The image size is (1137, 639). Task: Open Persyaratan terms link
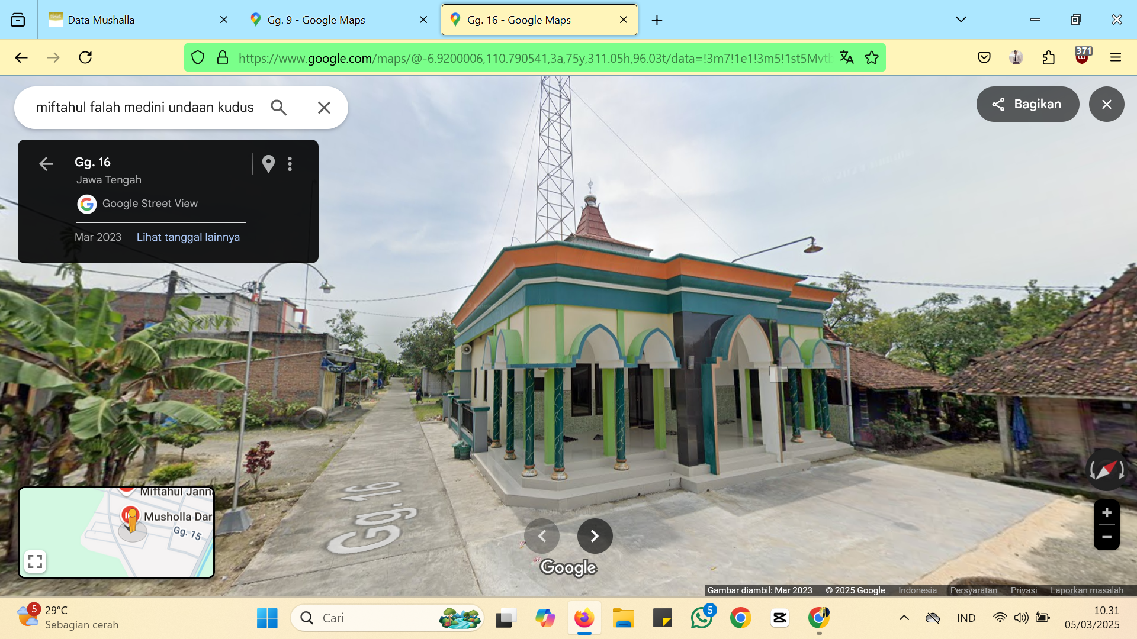[x=974, y=590]
